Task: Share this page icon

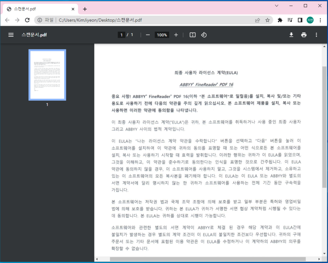Action: tap(257, 20)
